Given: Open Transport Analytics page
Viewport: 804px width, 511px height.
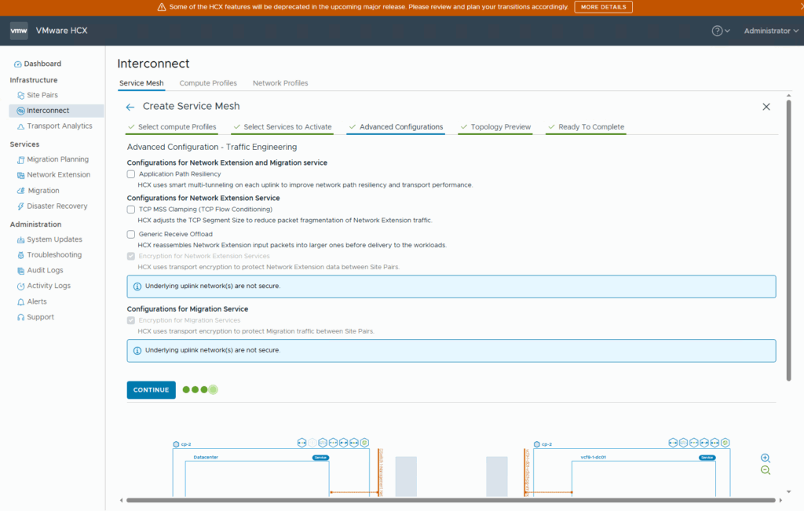Looking at the screenshot, I should point(59,126).
